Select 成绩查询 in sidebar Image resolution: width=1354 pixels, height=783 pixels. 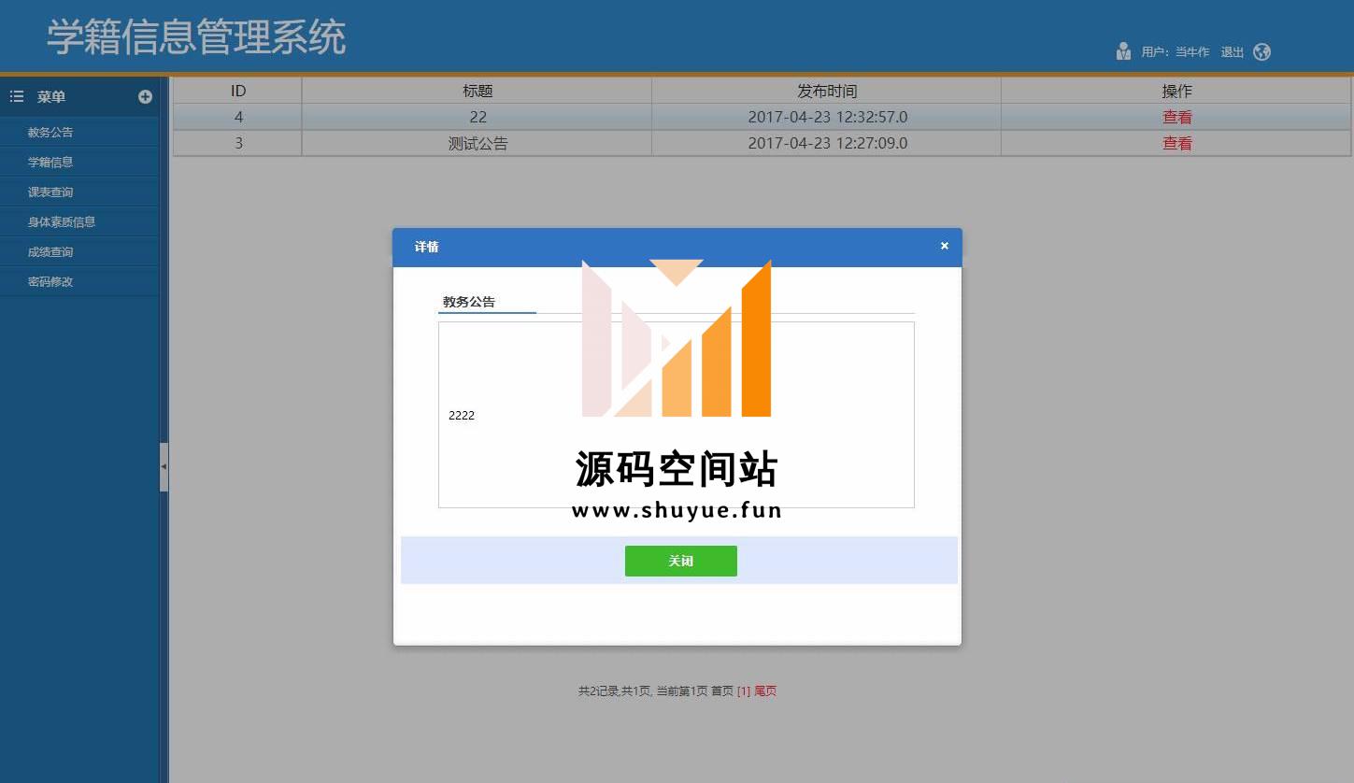(50, 252)
